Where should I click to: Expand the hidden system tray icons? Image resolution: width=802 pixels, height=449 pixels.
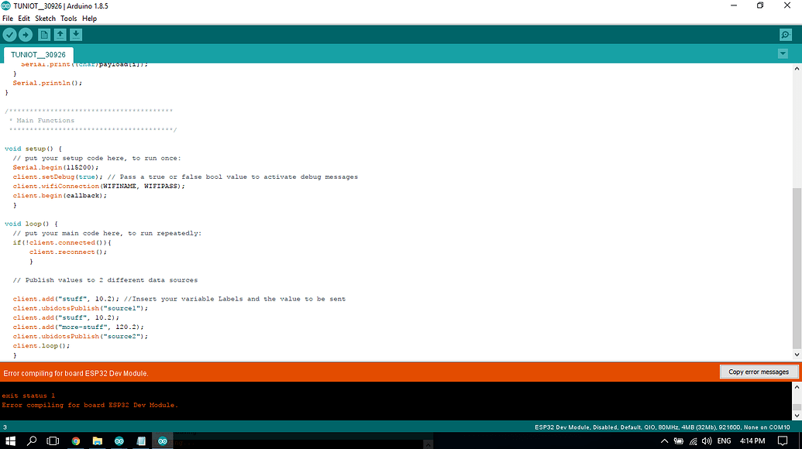click(663, 440)
